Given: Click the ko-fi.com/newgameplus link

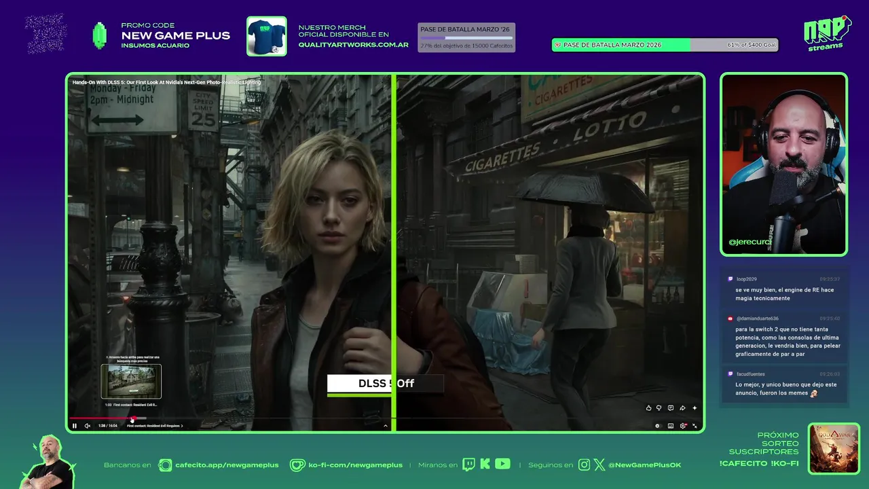Looking at the screenshot, I should (x=355, y=465).
